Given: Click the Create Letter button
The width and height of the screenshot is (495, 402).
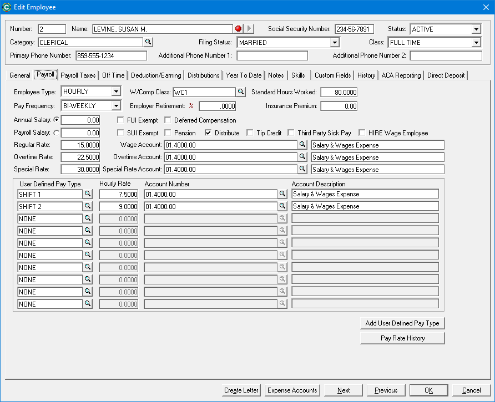Looking at the screenshot, I should 241,390.
